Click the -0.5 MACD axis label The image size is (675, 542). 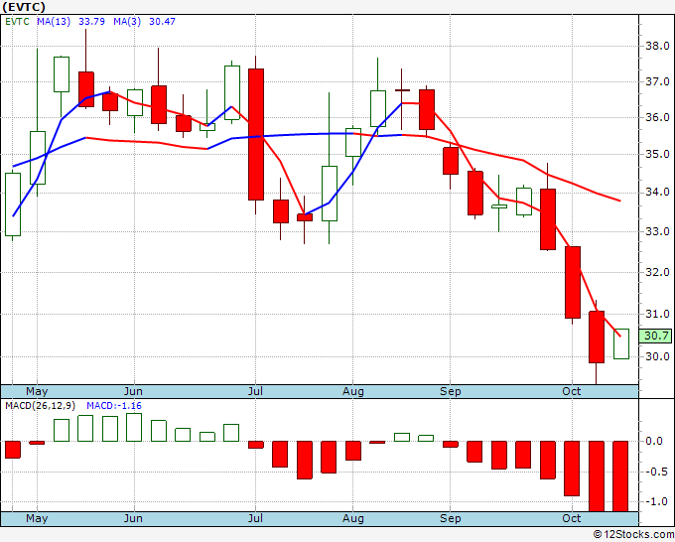click(x=656, y=472)
